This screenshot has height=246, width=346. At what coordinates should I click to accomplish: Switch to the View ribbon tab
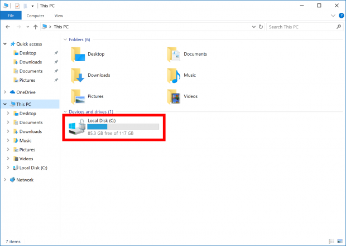(59, 16)
